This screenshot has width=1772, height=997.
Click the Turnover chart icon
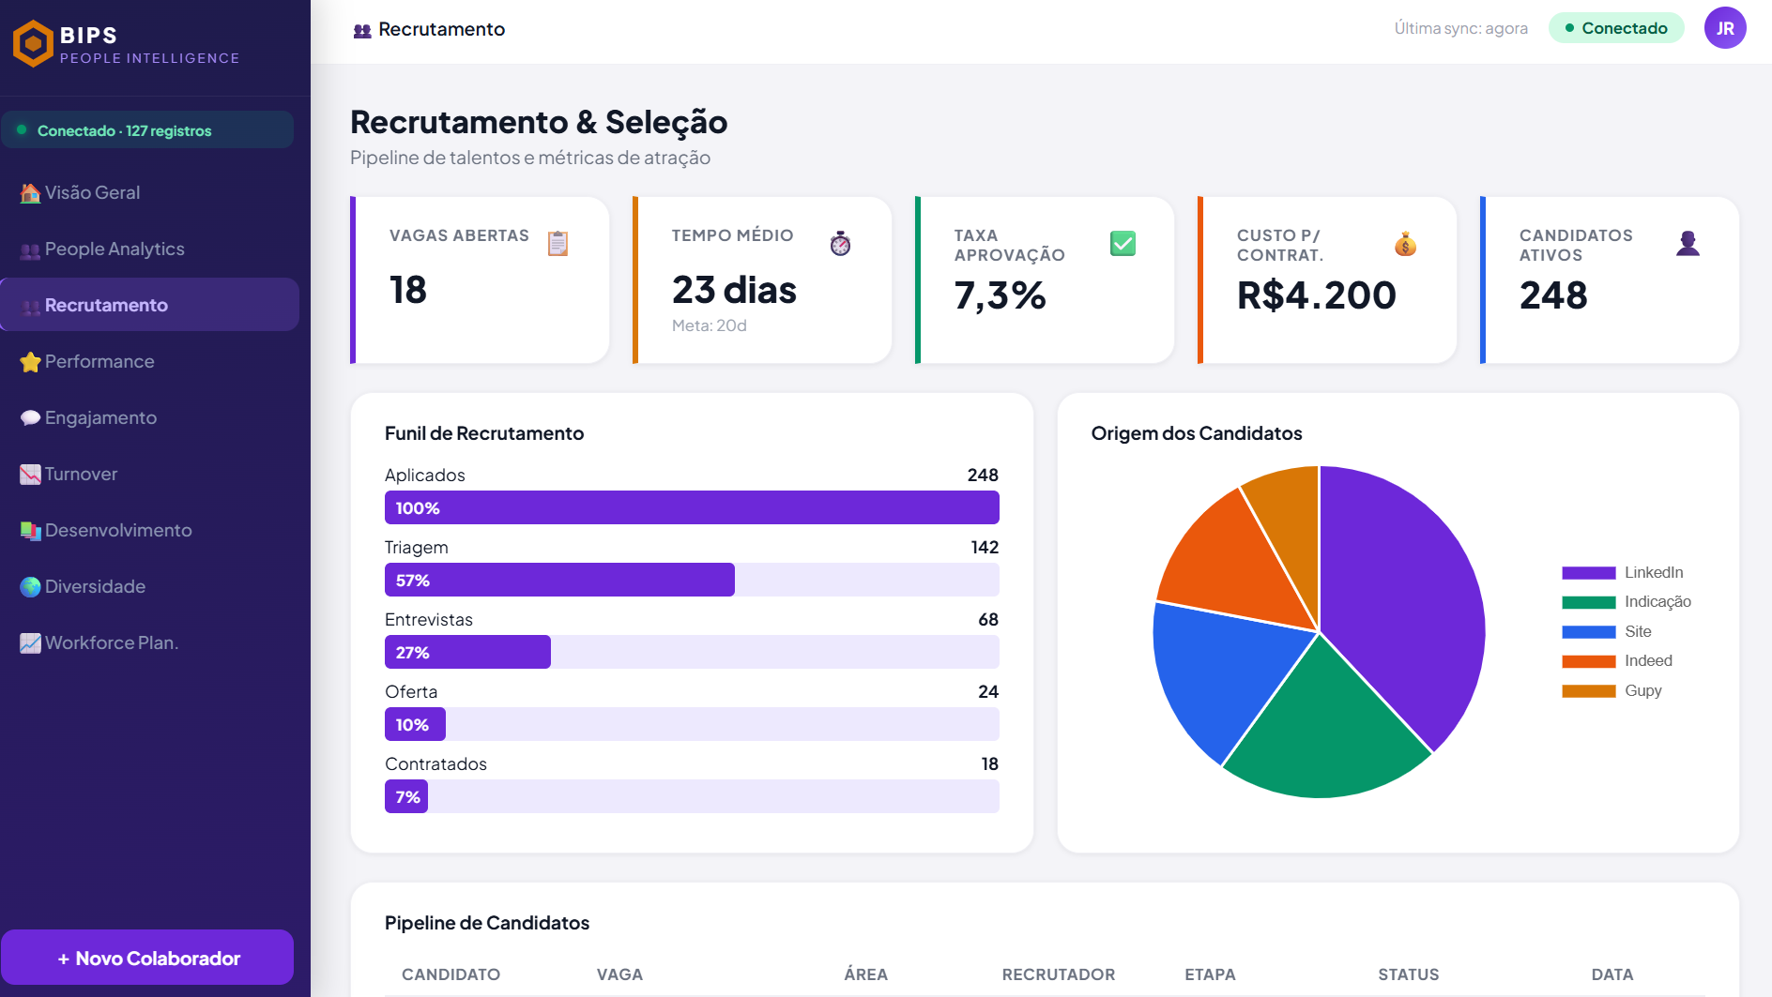[30, 475]
